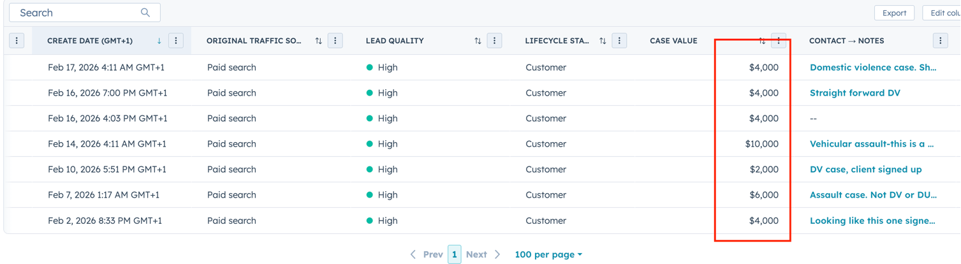961x264 pixels.
Task: Toggle sort arrows on Lifecycle Stage
Action: pyautogui.click(x=603, y=41)
